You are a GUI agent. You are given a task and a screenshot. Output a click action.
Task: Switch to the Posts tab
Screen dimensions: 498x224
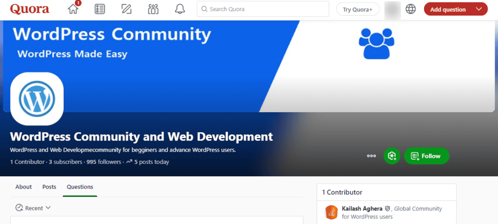click(49, 187)
